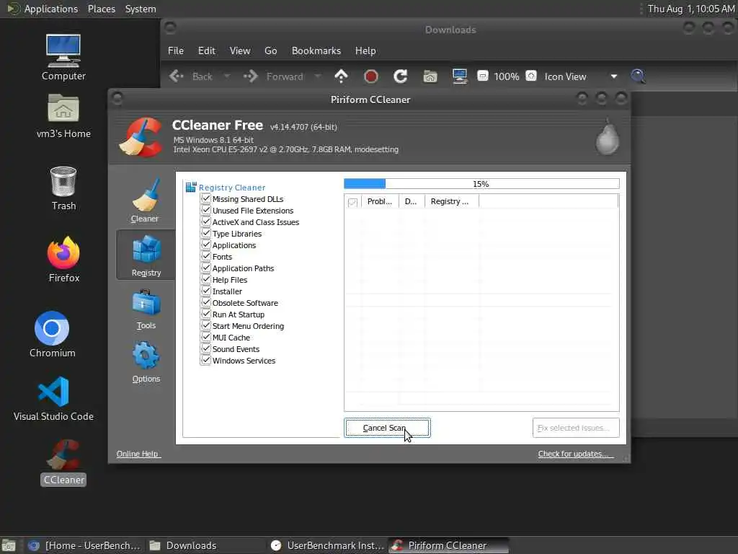
Task: Click the Cancel Scan button
Action: point(387,428)
